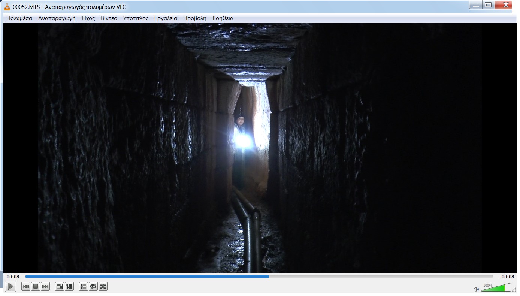Screen dimensions: 520x296
Task: Show extended settings equalizer panel
Action: pyautogui.click(x=69, y=287)
